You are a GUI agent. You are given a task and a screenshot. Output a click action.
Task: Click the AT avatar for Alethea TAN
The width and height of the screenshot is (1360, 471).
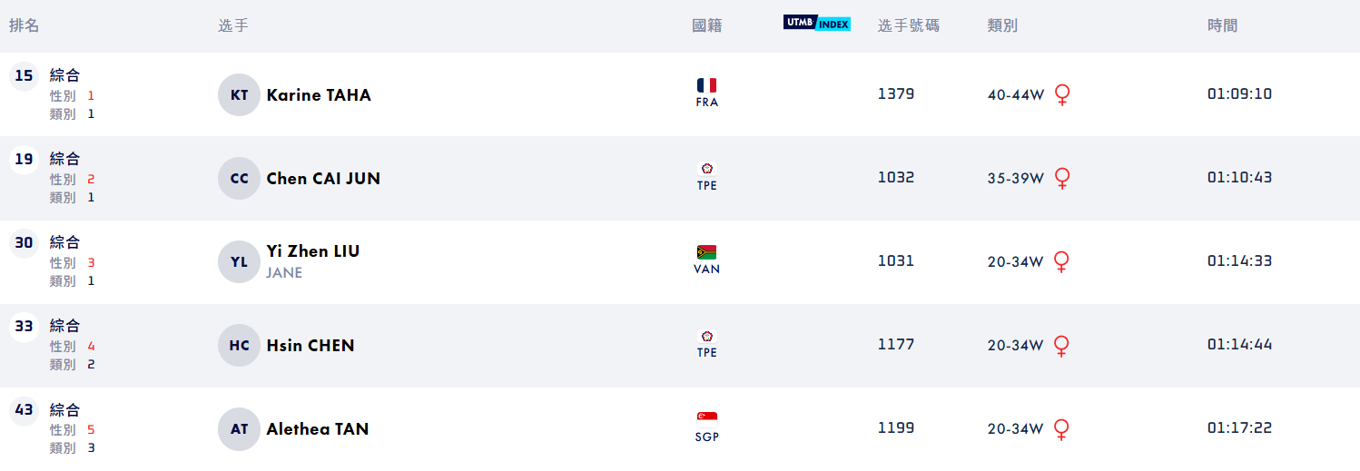[239, 429]
